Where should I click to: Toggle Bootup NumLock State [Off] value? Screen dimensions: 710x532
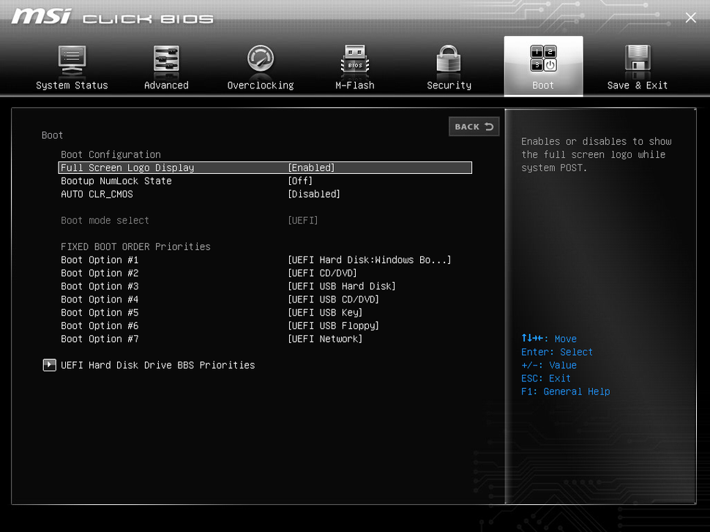point(300,180)
